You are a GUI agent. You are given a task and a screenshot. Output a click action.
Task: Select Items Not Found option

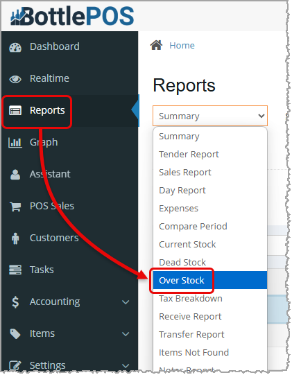210,352
